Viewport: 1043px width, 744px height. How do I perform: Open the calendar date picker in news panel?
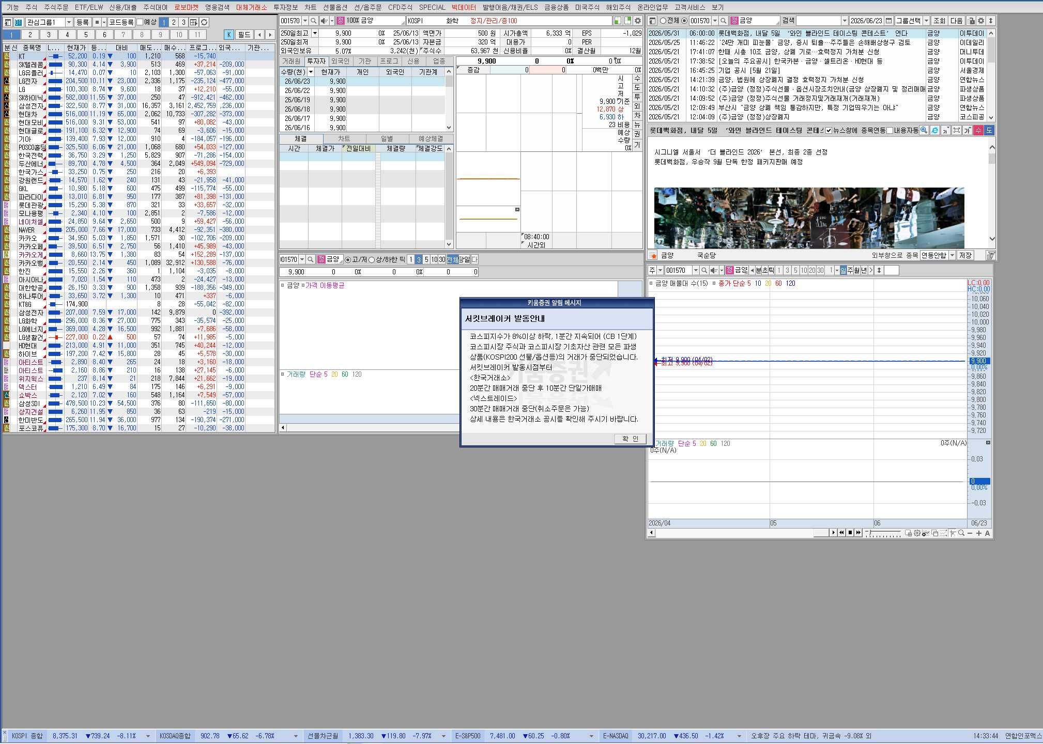click(x=888, y=21)
